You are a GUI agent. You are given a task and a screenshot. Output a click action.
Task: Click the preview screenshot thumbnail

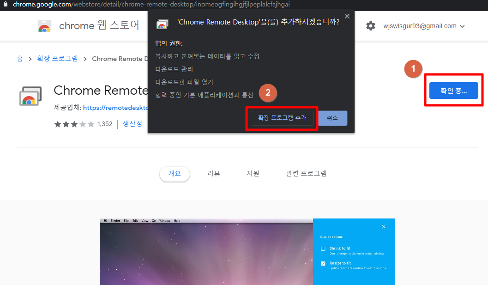click(x=247, y=252)
